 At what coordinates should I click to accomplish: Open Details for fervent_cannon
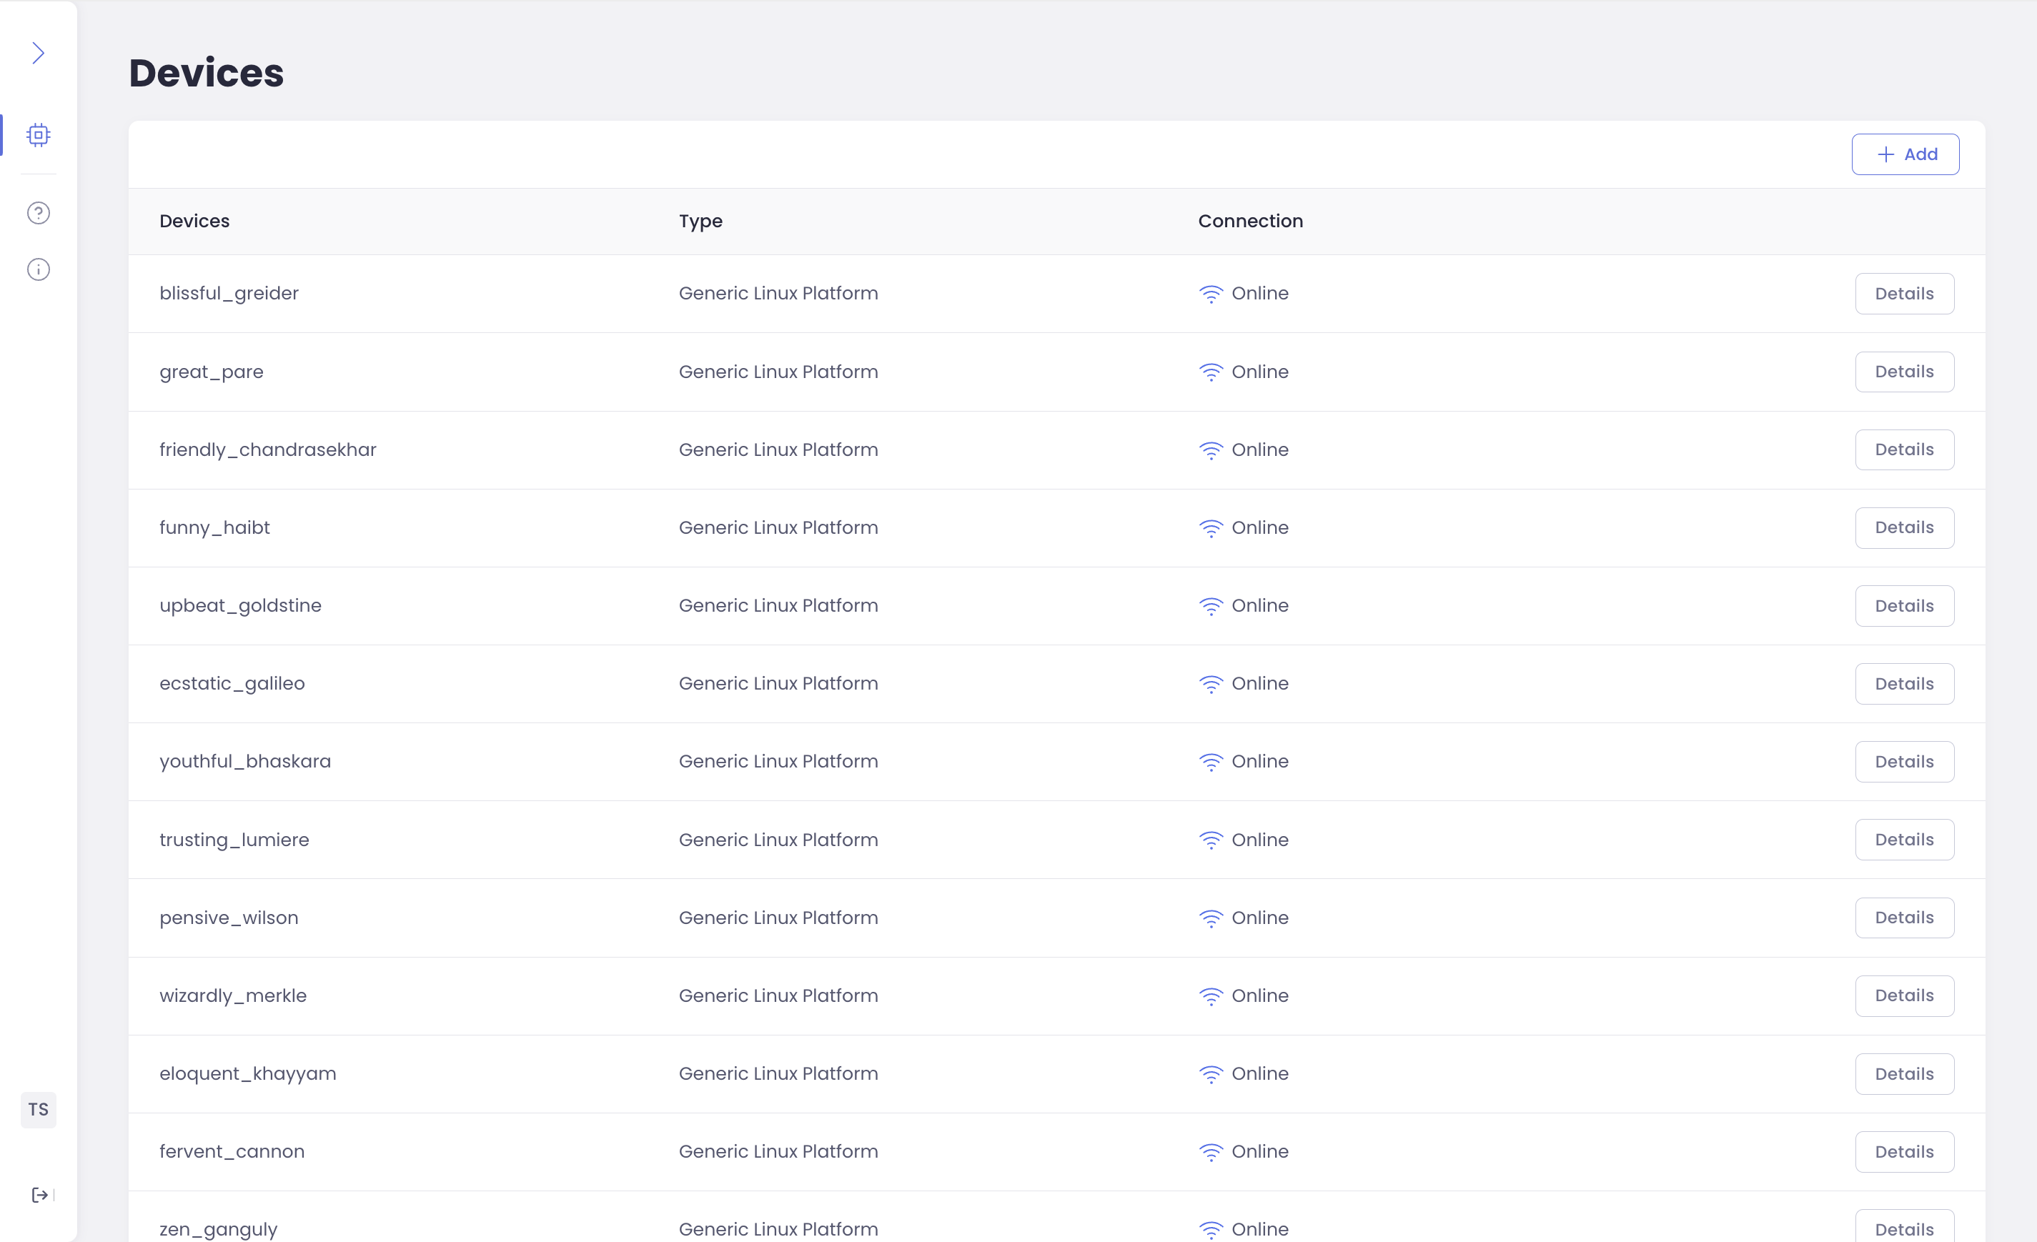[1903, 1151]
